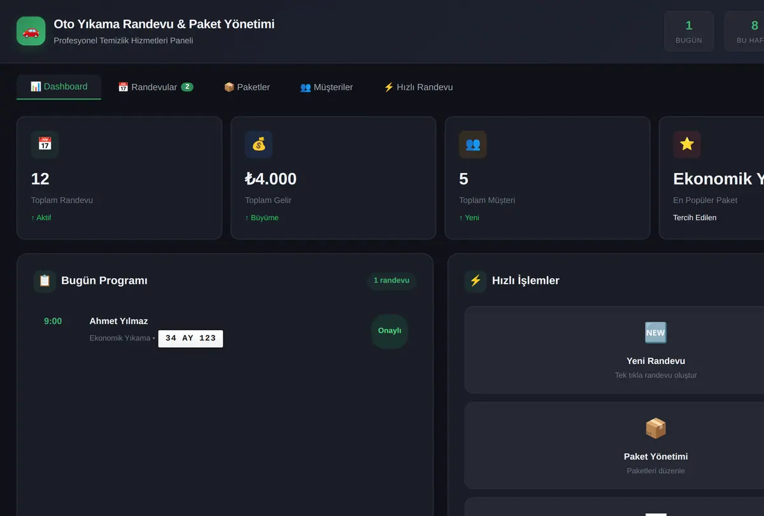Click the Bugün stat box in header
This screenshot has width=764, height=516.
689,31
